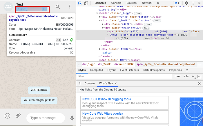203x126 pixels.
Task: Click ellipsis beside selected DOM row
Action: tap(78, 31)
